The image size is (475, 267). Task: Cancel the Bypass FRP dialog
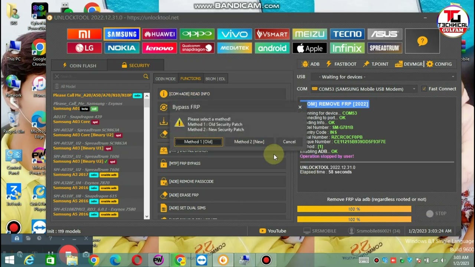click(289, 142)
